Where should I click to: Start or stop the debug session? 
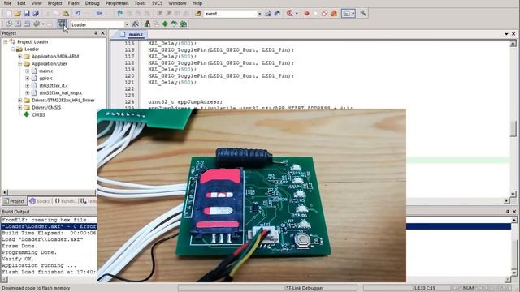pos(290,14)
